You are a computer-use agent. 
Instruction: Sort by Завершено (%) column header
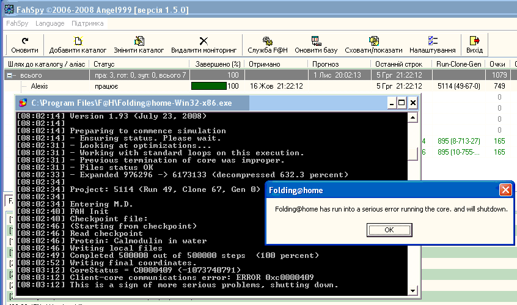[x=218, y=64]
